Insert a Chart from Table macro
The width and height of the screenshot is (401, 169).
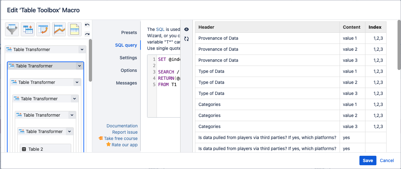59,29
